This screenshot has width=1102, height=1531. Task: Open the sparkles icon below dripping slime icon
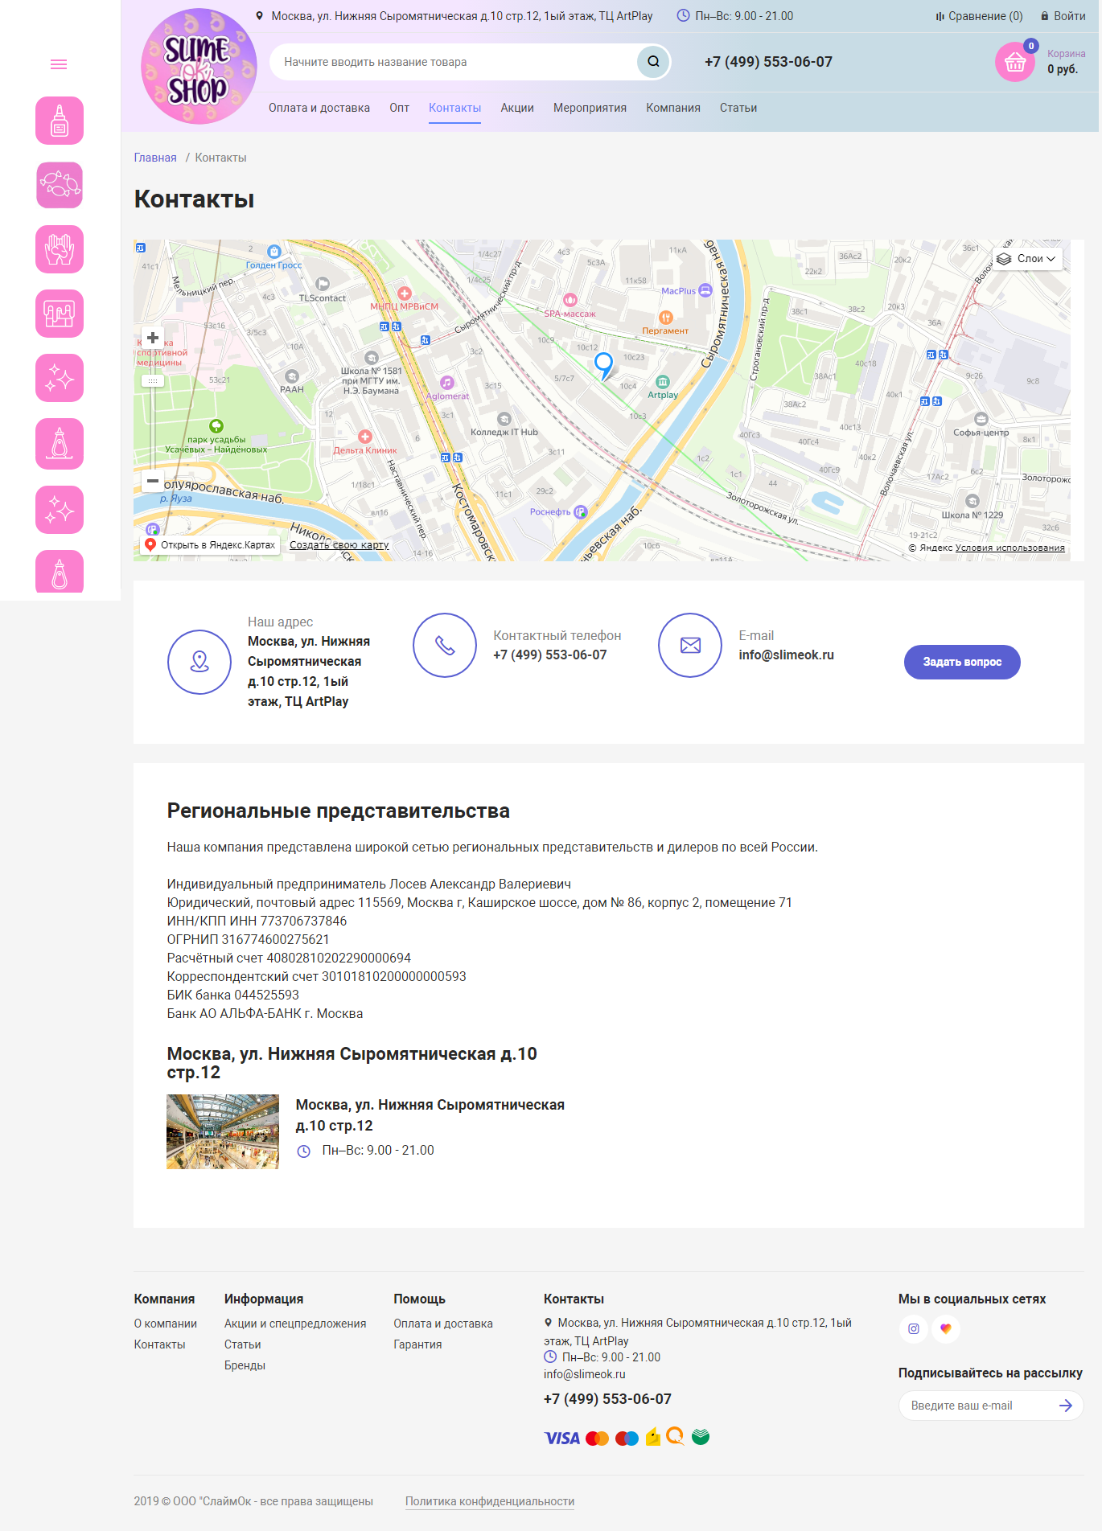(60, 378)
